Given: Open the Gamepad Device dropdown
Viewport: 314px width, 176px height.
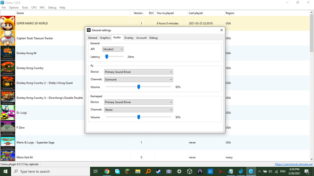Looking at the screenshot, I should tap(138, 102).
